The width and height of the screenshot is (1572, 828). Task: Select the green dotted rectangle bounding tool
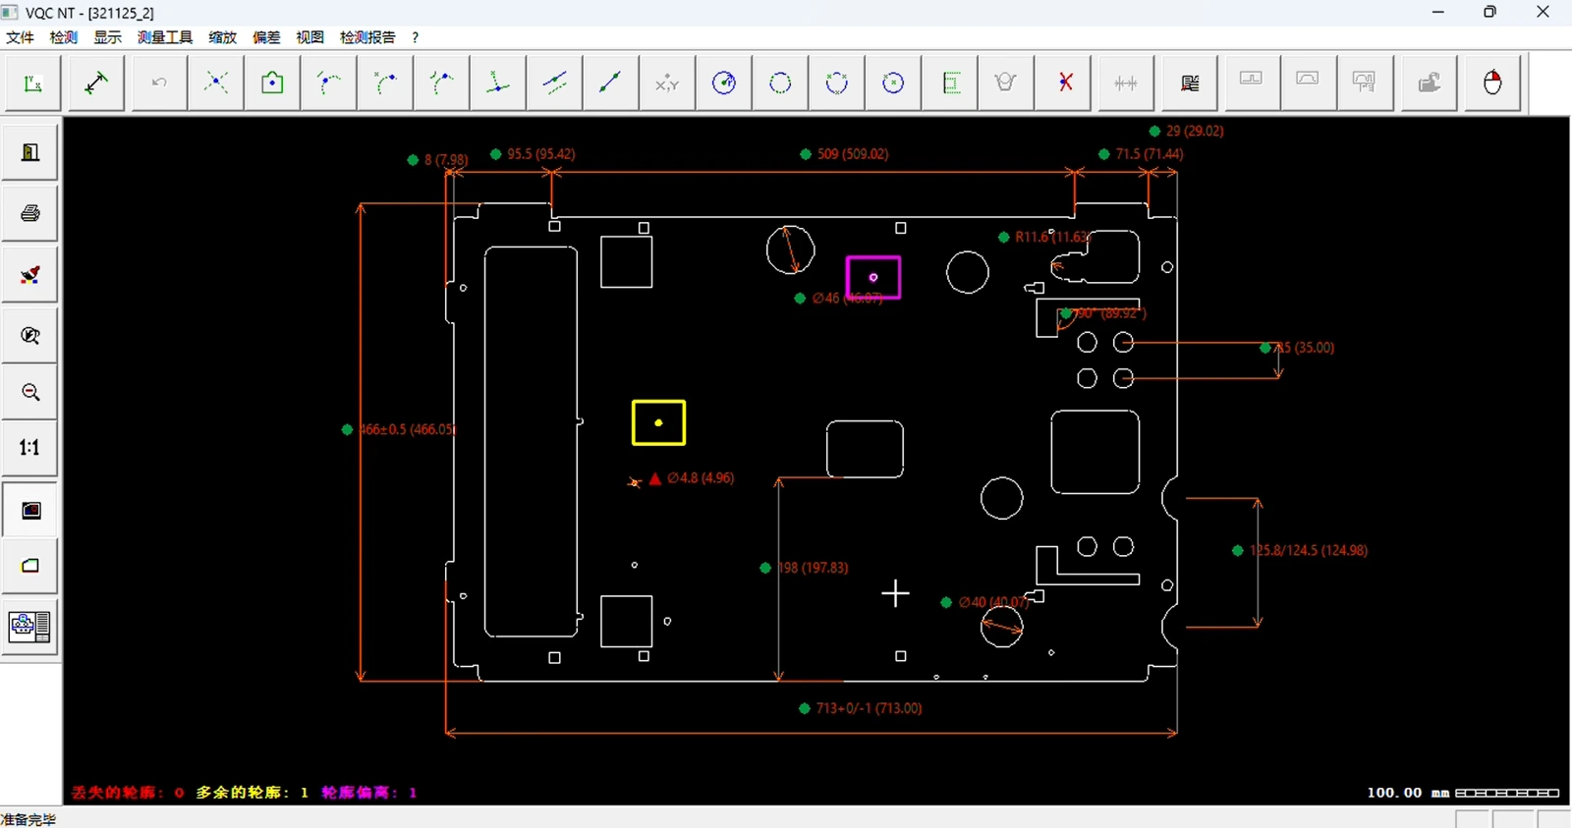point(951,83)
